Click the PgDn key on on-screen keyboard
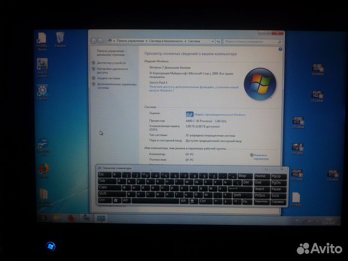This screenshot has width=348, height=261. (278, 183)
